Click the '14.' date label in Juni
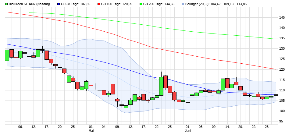 pyautogui.click(x=228, y=127)
